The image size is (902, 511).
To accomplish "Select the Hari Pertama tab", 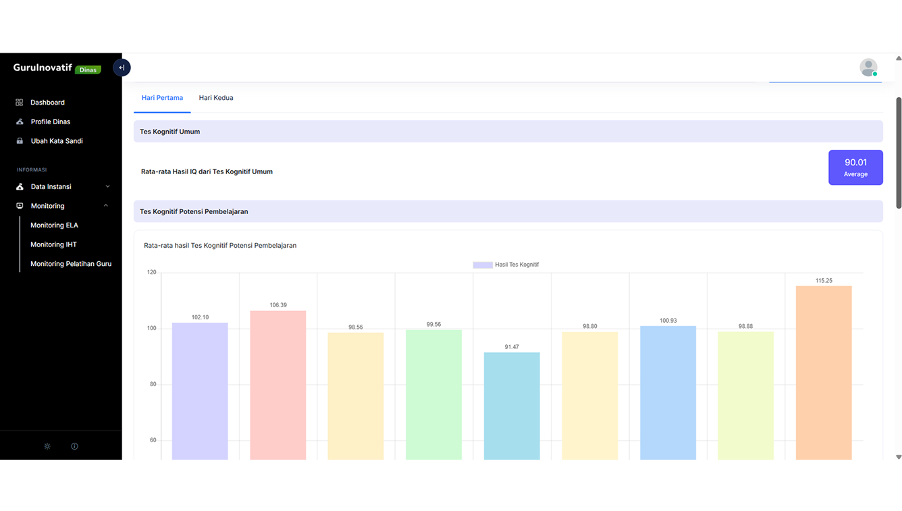I will pyautogui.click(x=162, y=98).
